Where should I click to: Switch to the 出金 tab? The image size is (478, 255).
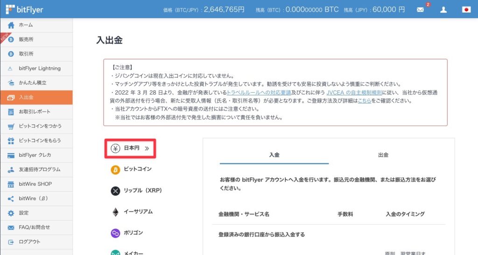383,154
